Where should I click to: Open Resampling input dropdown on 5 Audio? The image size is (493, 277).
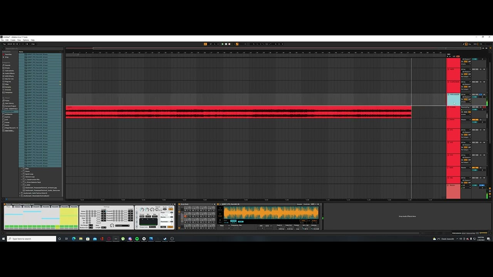click(466, 107)
